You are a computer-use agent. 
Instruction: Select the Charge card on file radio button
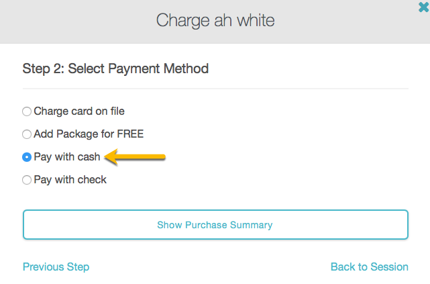pos(27,111)
